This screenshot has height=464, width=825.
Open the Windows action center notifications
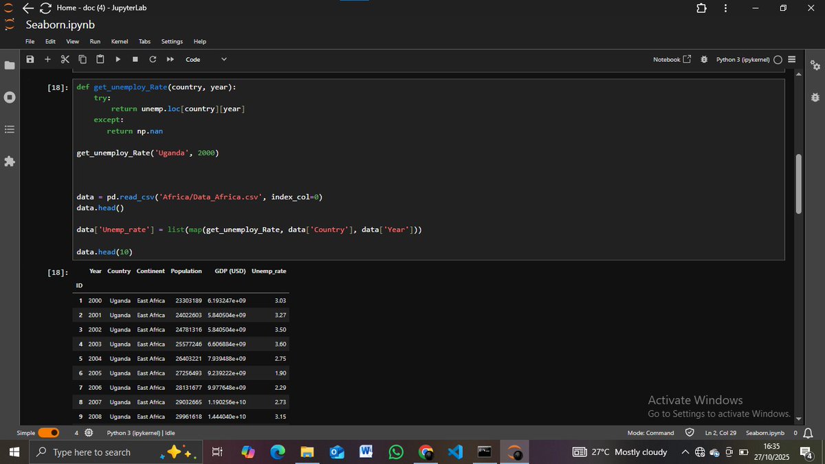(808, 452)
